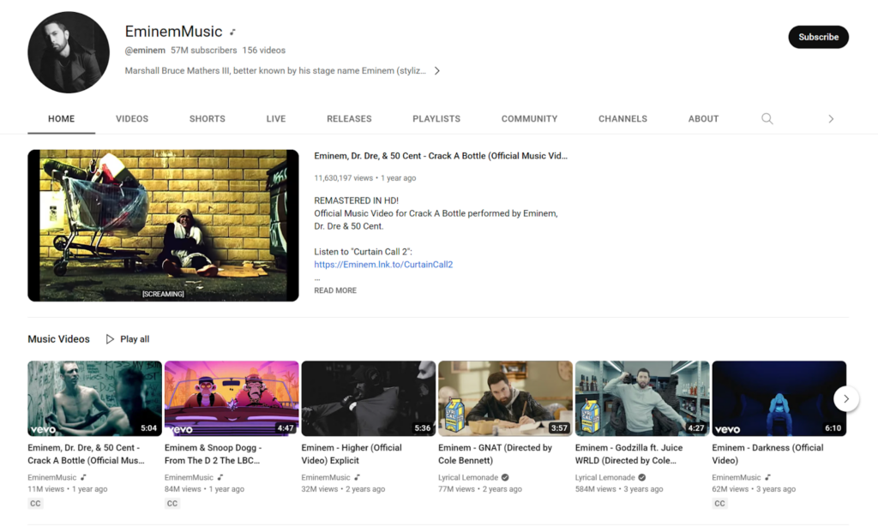Show more tabs with the right arrow
This screenshot has width=878, height=532.
(831, 118)
